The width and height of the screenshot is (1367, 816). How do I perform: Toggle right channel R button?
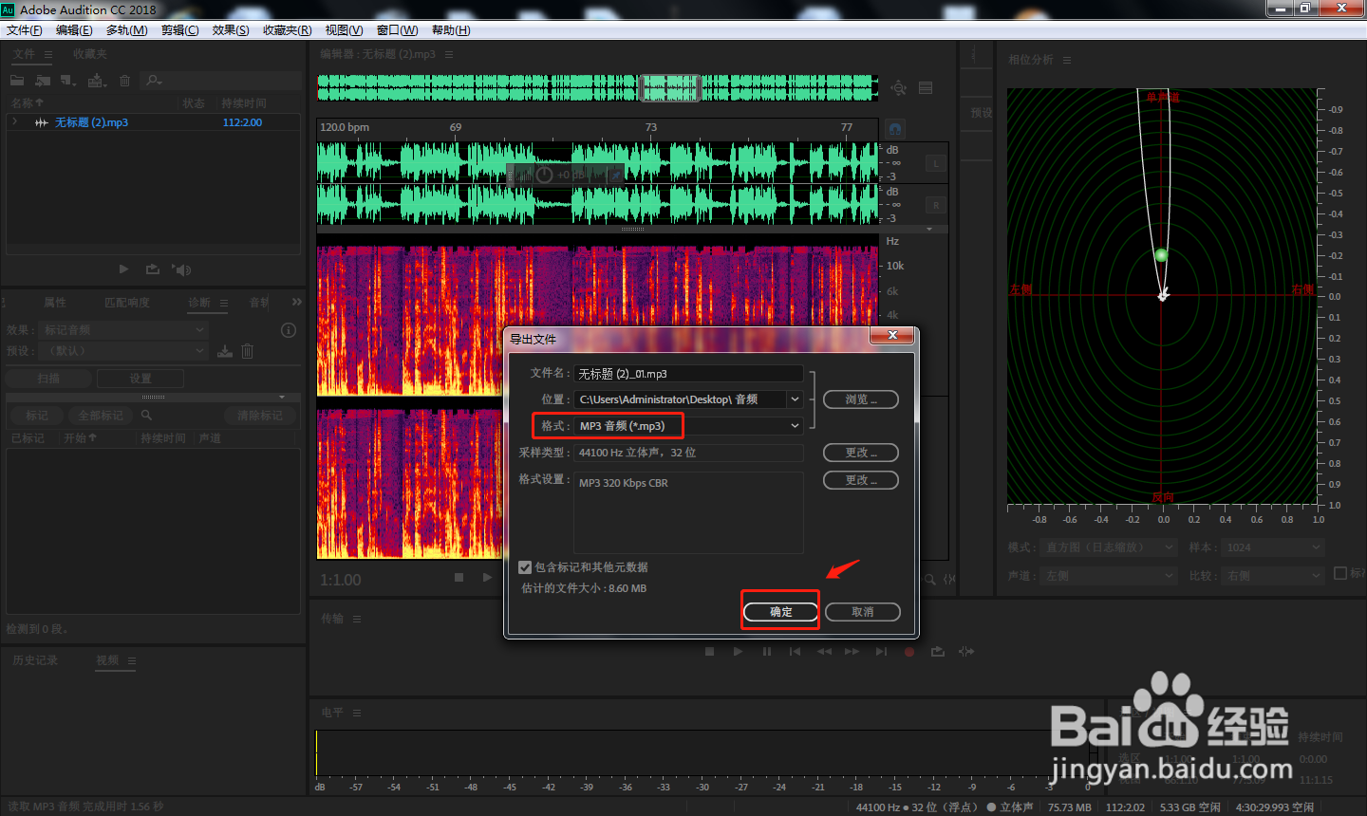click(936, 205)
